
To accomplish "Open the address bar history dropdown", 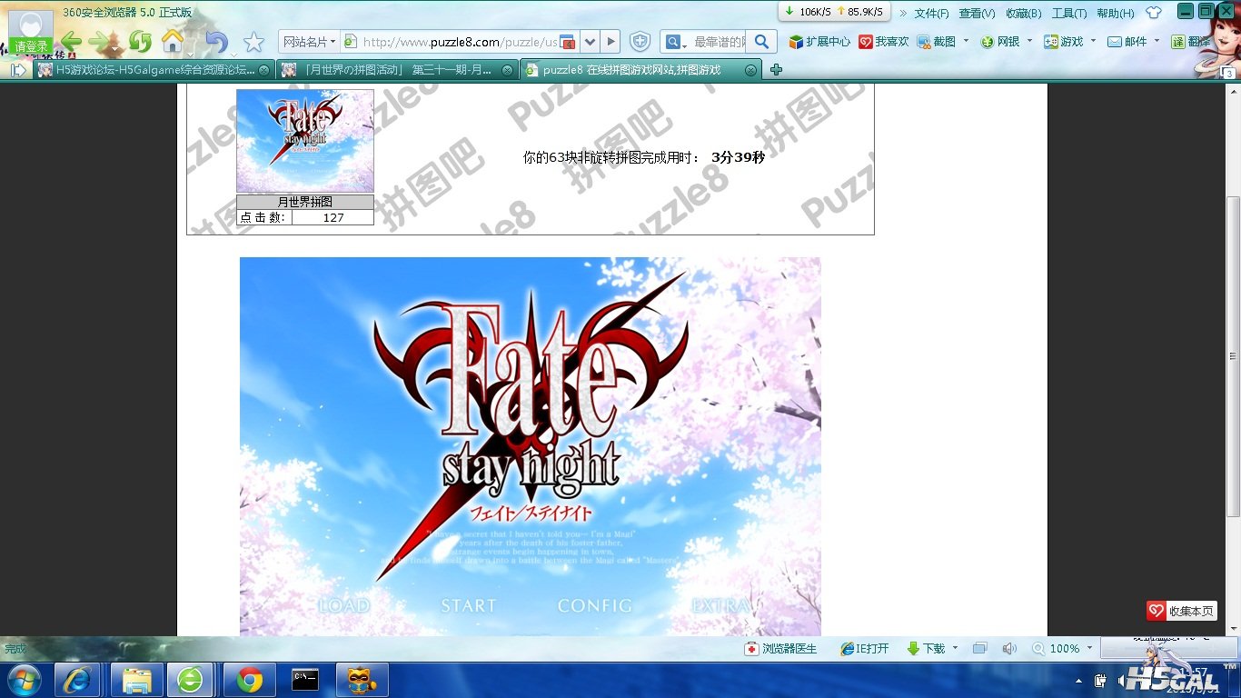I will pyautogui.click(x=590, y=42).
